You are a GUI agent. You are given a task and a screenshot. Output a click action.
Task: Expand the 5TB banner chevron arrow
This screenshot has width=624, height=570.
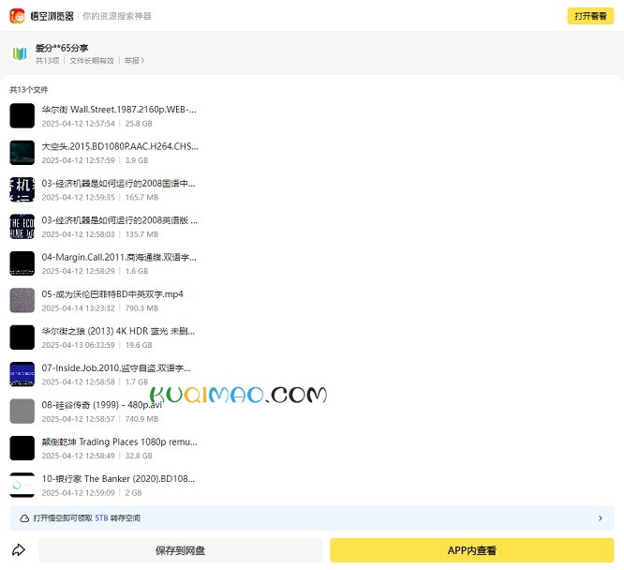coord(601,518)
